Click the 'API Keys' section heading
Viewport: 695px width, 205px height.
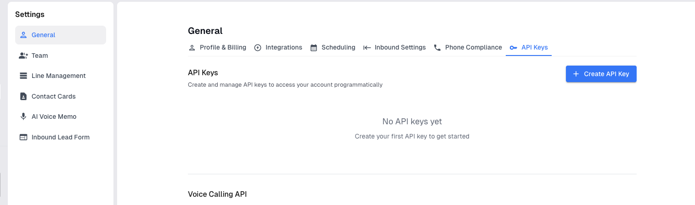click(203, 72)
